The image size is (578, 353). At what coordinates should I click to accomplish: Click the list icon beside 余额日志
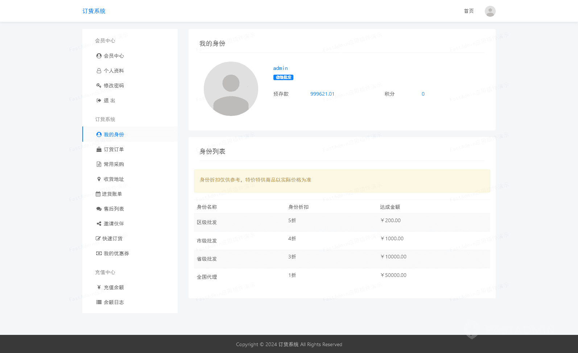99,302
